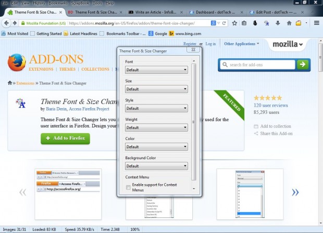Click the yellow folder icon in the toolbar
323x233 pixels.
pos(299,23)
